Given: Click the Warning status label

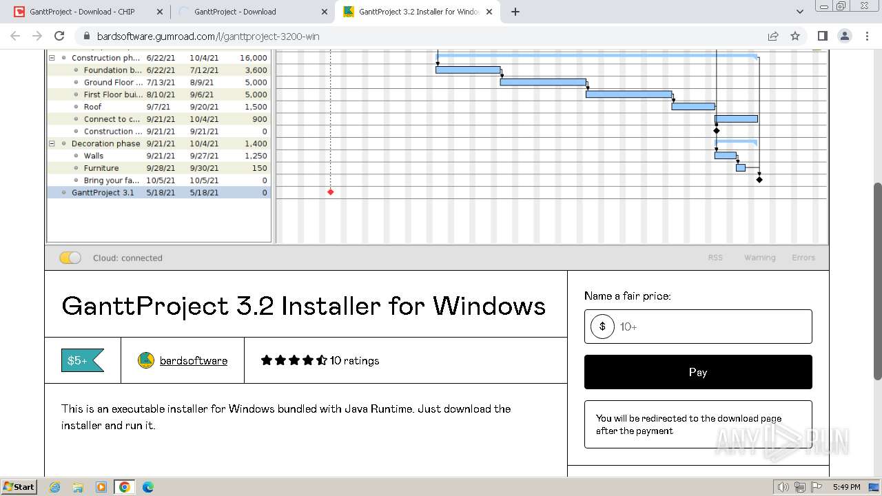Looking at the screenshot, I should tap(759, 258).
